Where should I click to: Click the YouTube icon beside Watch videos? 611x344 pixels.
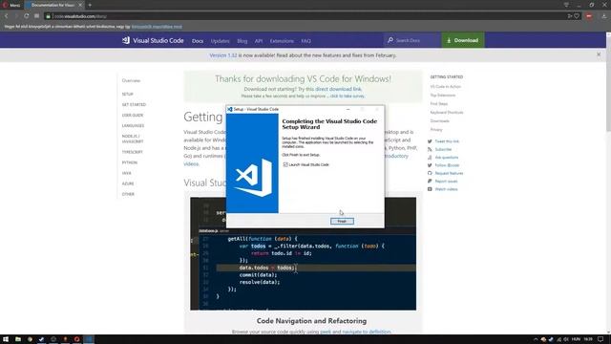click(x=430, y=189)
